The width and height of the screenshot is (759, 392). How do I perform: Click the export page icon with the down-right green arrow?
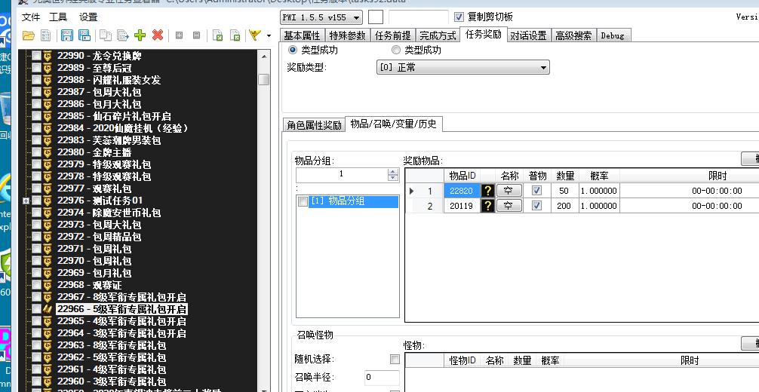pos(218,35)
